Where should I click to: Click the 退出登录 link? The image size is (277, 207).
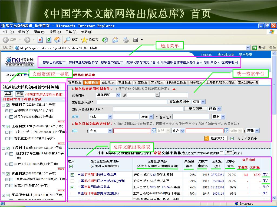tap(246, 55)
